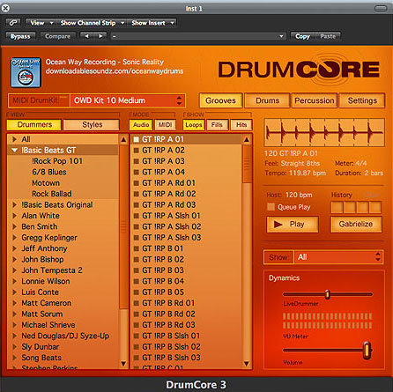
Task: Click the square icon beside GT !RP A Rd 01
Action: [x=136, y=183]
